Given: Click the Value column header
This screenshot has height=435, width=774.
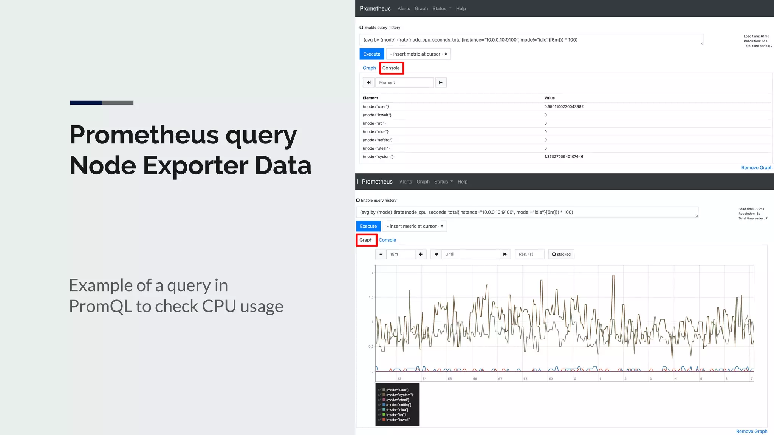Looking at the screenshot, I should (x=550, y=98).
